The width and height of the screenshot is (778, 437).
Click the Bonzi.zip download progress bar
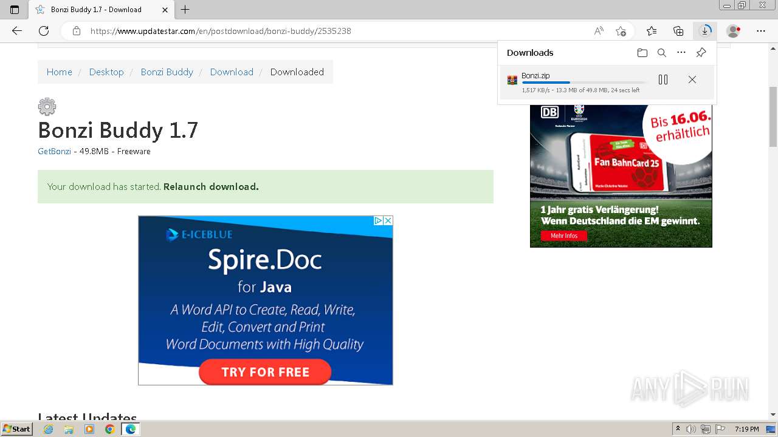click(584, 83)
